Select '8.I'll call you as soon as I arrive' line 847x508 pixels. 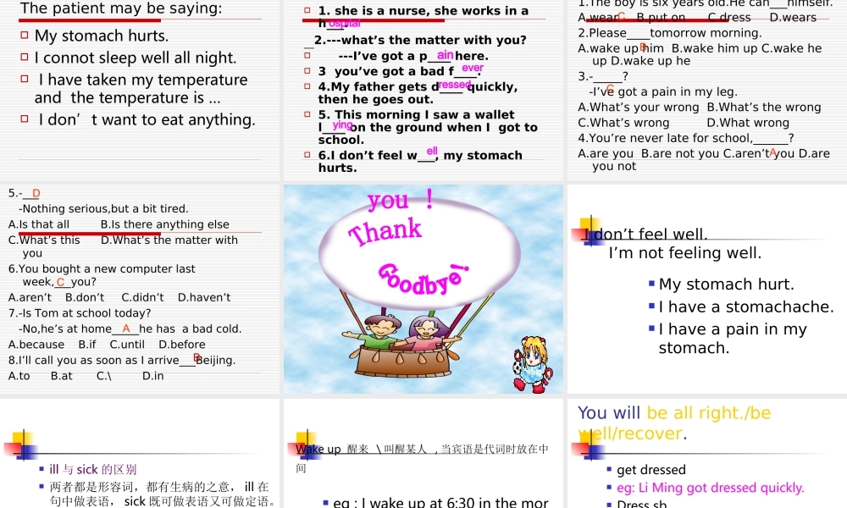tap(122, 360)
